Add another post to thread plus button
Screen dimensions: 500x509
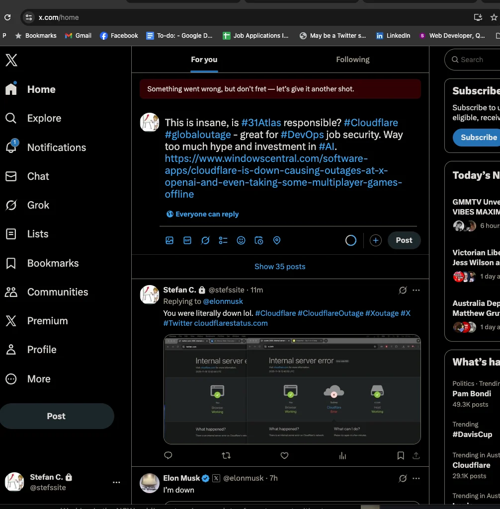click(x=376, y=240)
